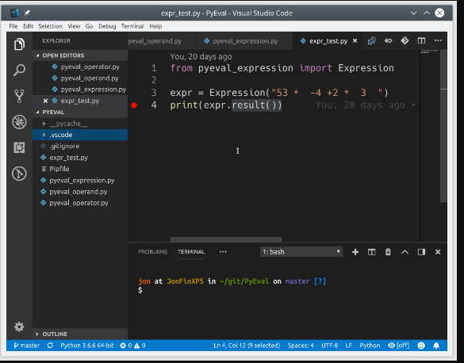Open the 1: bash terminal dropdown
The image size is (464, 363).
pyautogui.click(x=301, y=252)
